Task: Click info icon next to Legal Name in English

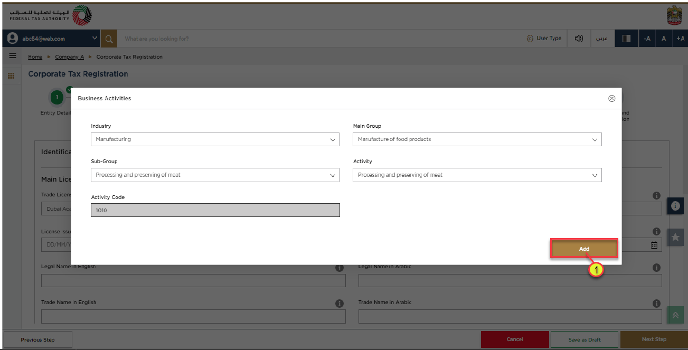Action: (x=340, y=268)
